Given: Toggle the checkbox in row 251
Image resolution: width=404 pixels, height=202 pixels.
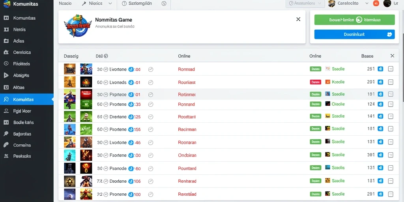Looking at the screenshot, I should pos(391,69).
